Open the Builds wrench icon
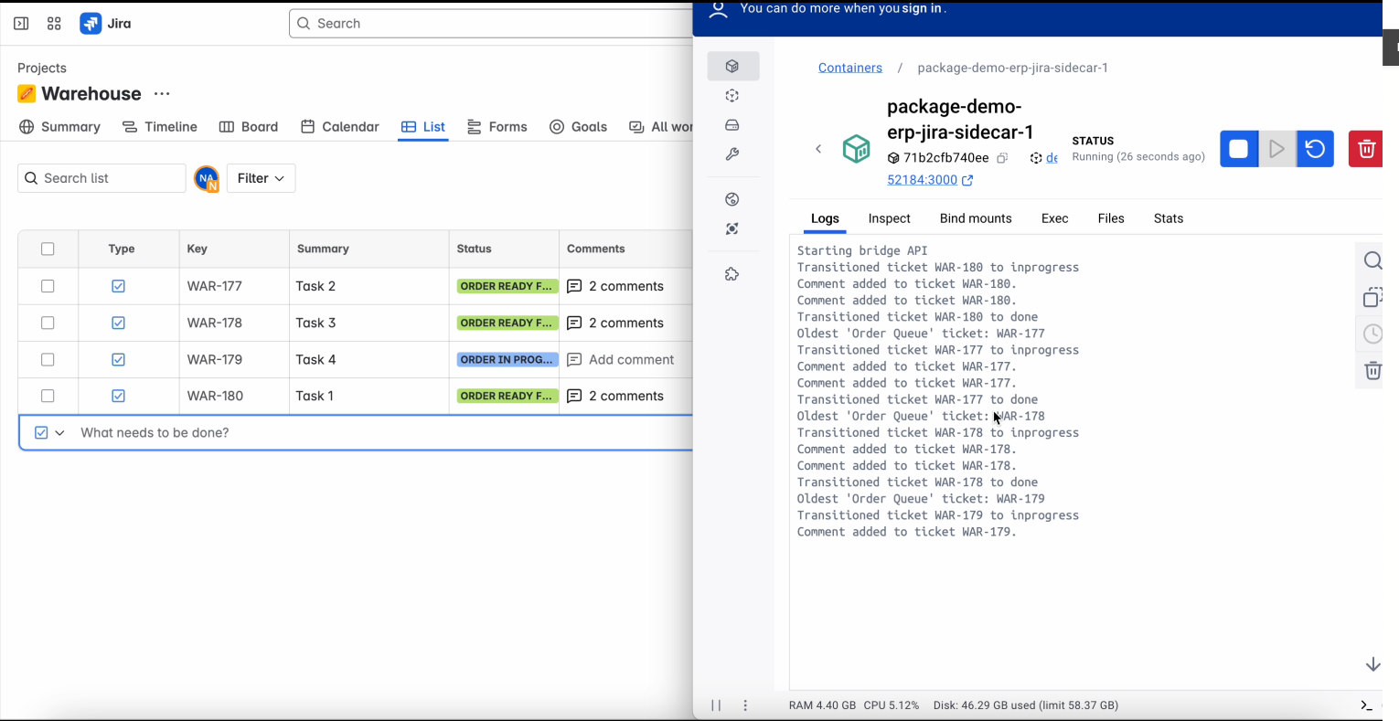1399x721 pixels. pyautogui.click(x=732, y=154)
